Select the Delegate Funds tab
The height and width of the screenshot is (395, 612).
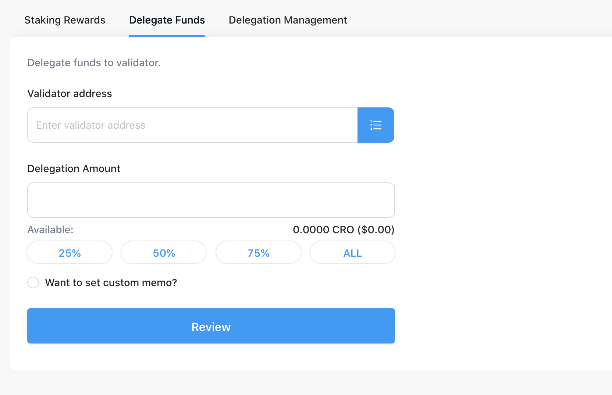pyautogui.click(x=167, y=20)
